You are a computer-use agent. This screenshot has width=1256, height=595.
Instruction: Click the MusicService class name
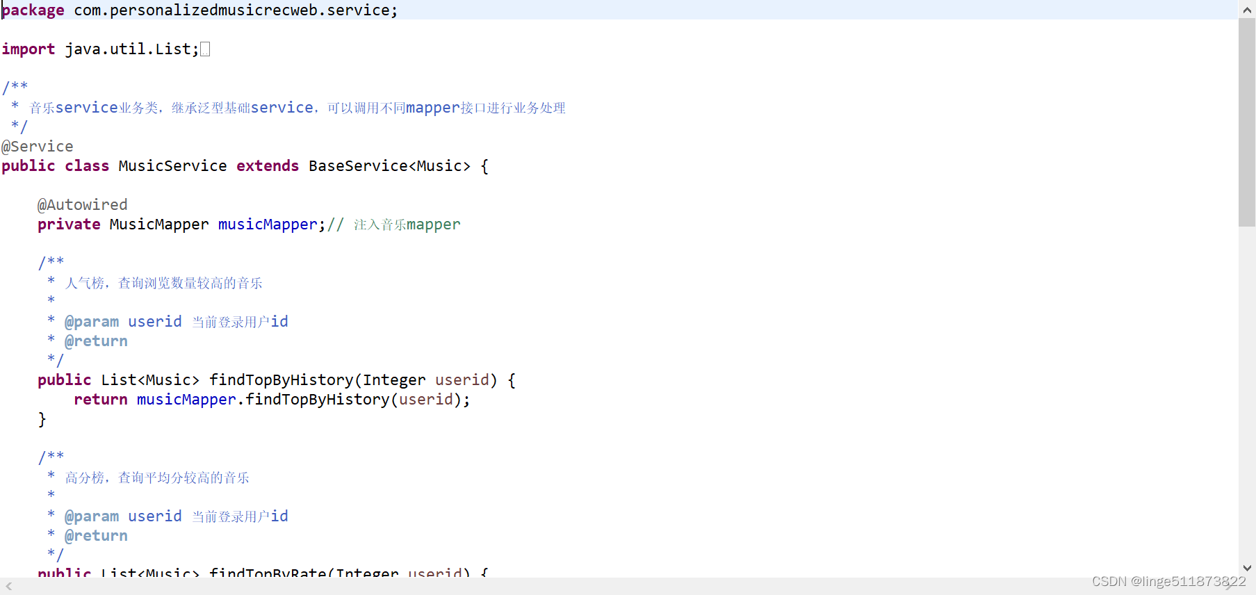point(172,166)
